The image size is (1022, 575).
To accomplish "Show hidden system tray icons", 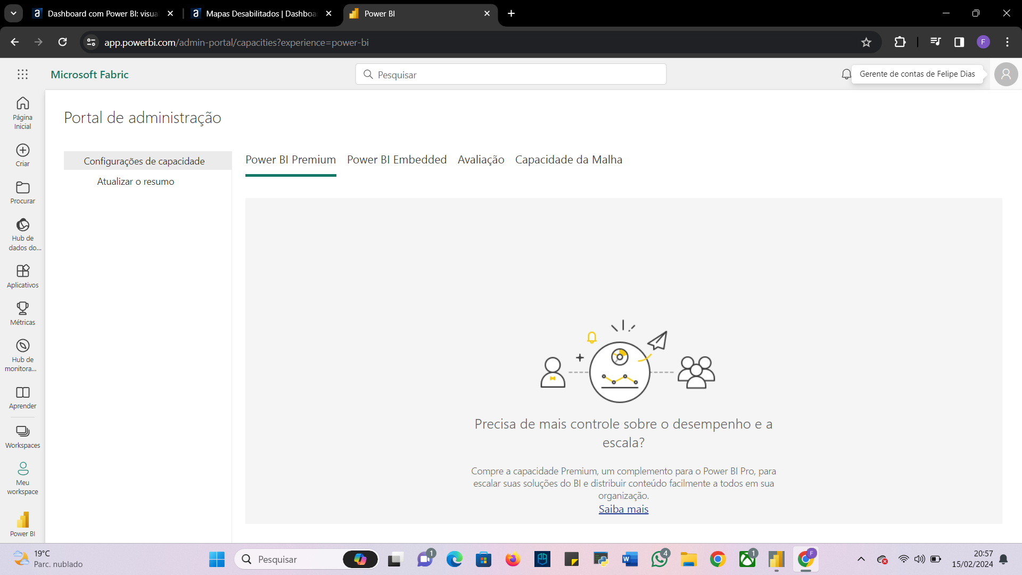I will (x=861, y=559).
